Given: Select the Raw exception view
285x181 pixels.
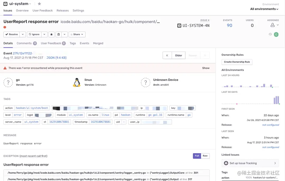Looking at the screenshot, I should pyautogui.click(x=205, y=156).
